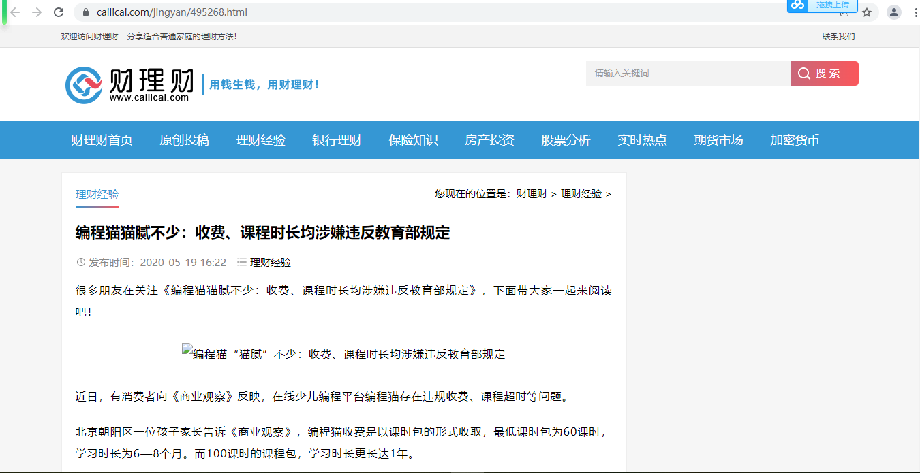Click the article headline 编程猫猫腻不少

pyautogui.click(x=262, y=233)
